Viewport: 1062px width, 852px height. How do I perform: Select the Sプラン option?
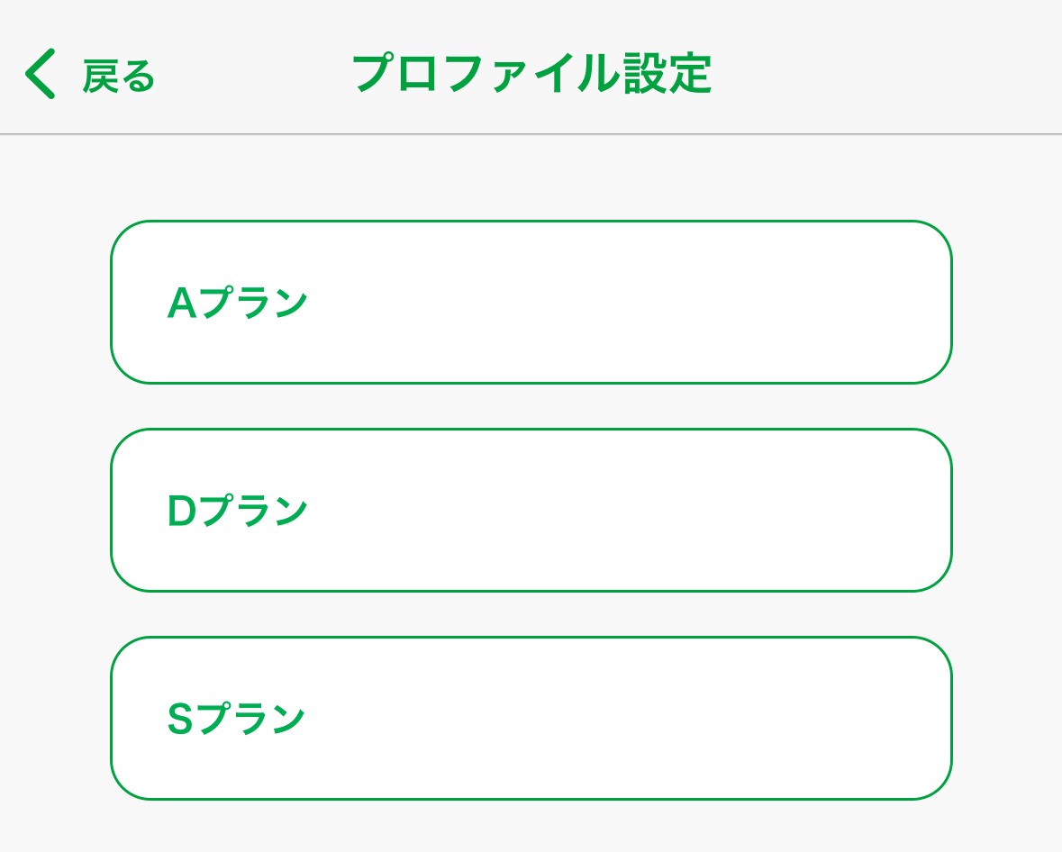[x=531, y=719]
